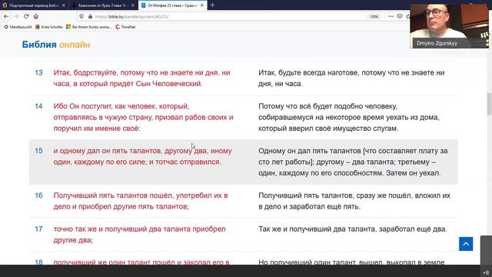The width and height of the screenshot is (492, 277).
Task: Click verse number 15
Action: (38, 151)
